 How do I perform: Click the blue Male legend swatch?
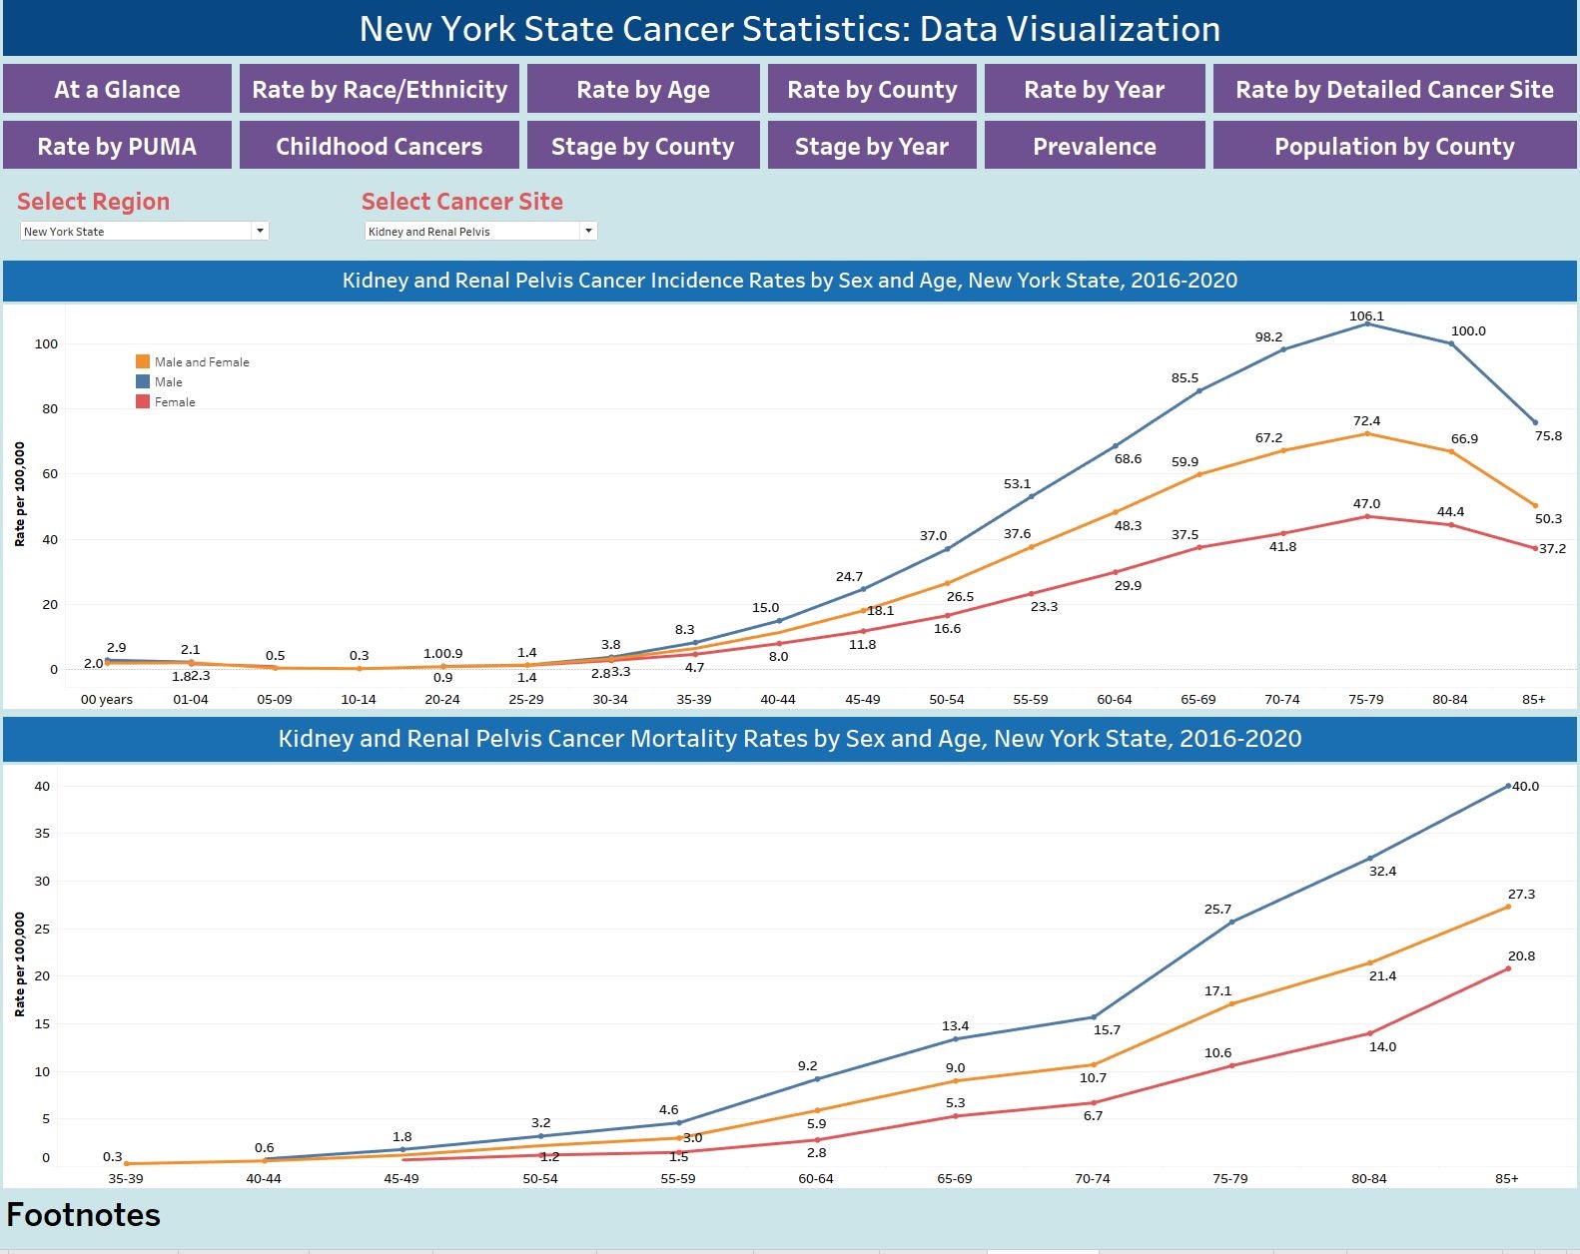point(143,381)
